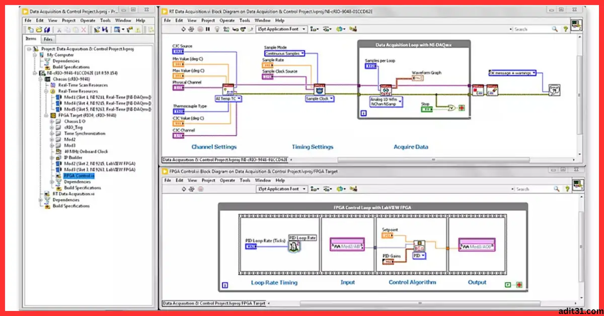Open Analog 1D Wfm NChan NSamp selector

[386, 102]
